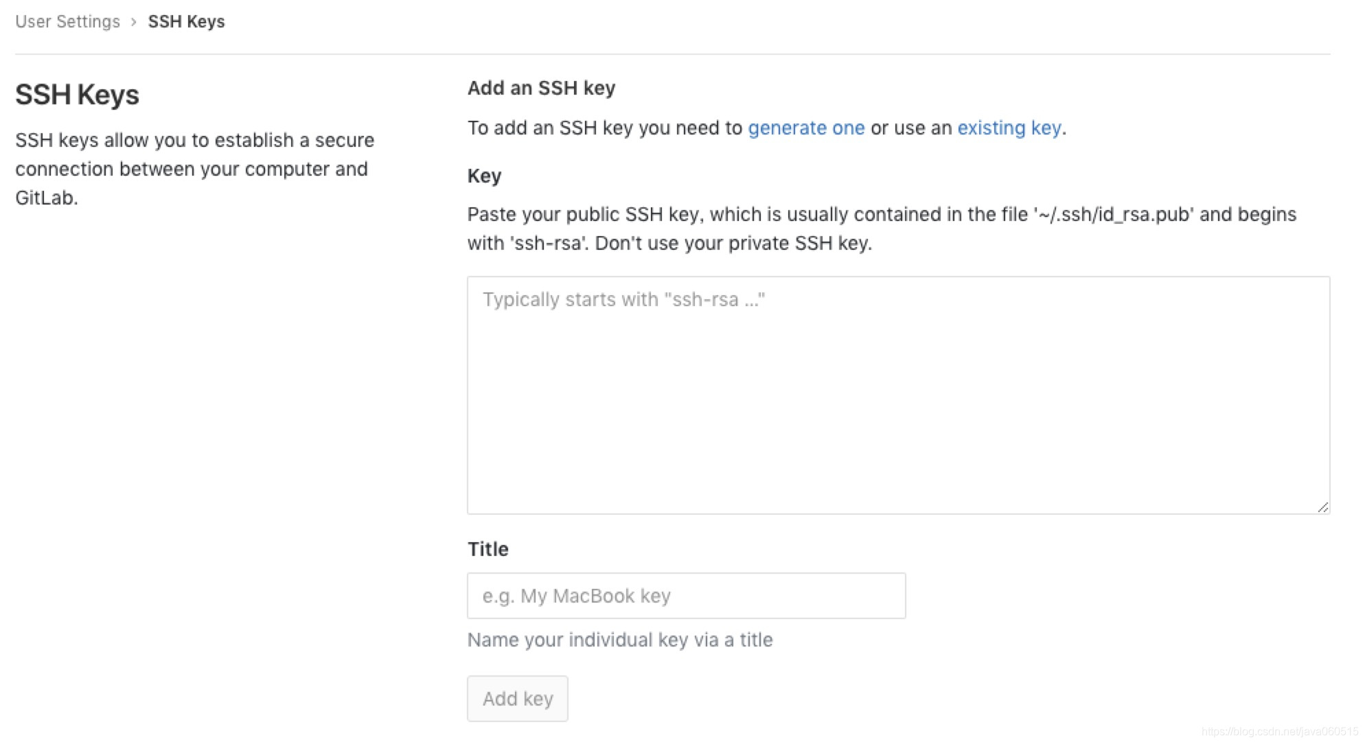The image size is (1365, 744).
Task: Focus the public SSH key textarea
Action: click(x=897, y=395)
